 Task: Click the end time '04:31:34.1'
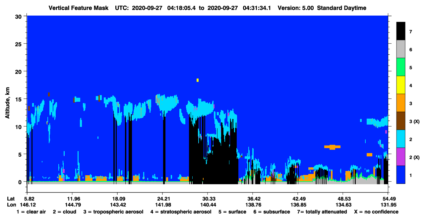pyautogui.click(x=257, y=8)
